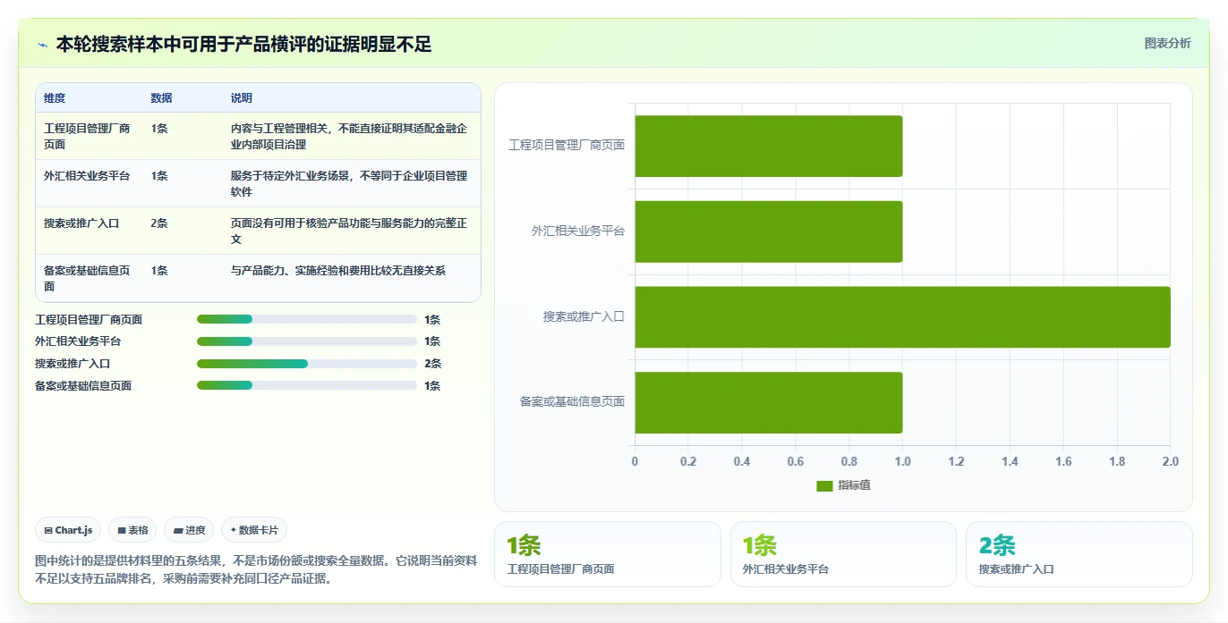Screen dimensions: 1228x623
Task: Click the 图表分析 tag in the header
Action: (1168, 43)
